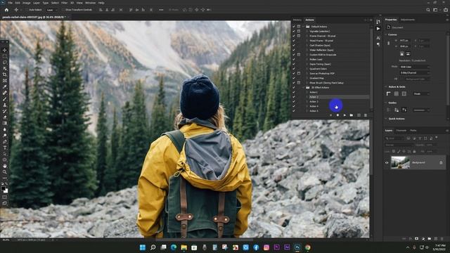Enable the Auto-Select checkbox
This screenshot has width=450, height=253.
[x=27, y=10]
